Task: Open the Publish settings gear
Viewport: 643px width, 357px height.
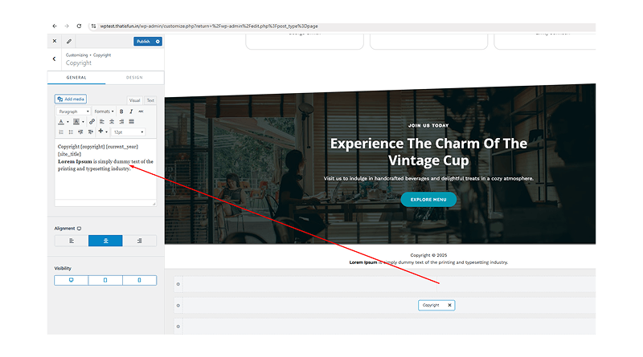Action: coord(158,42)
